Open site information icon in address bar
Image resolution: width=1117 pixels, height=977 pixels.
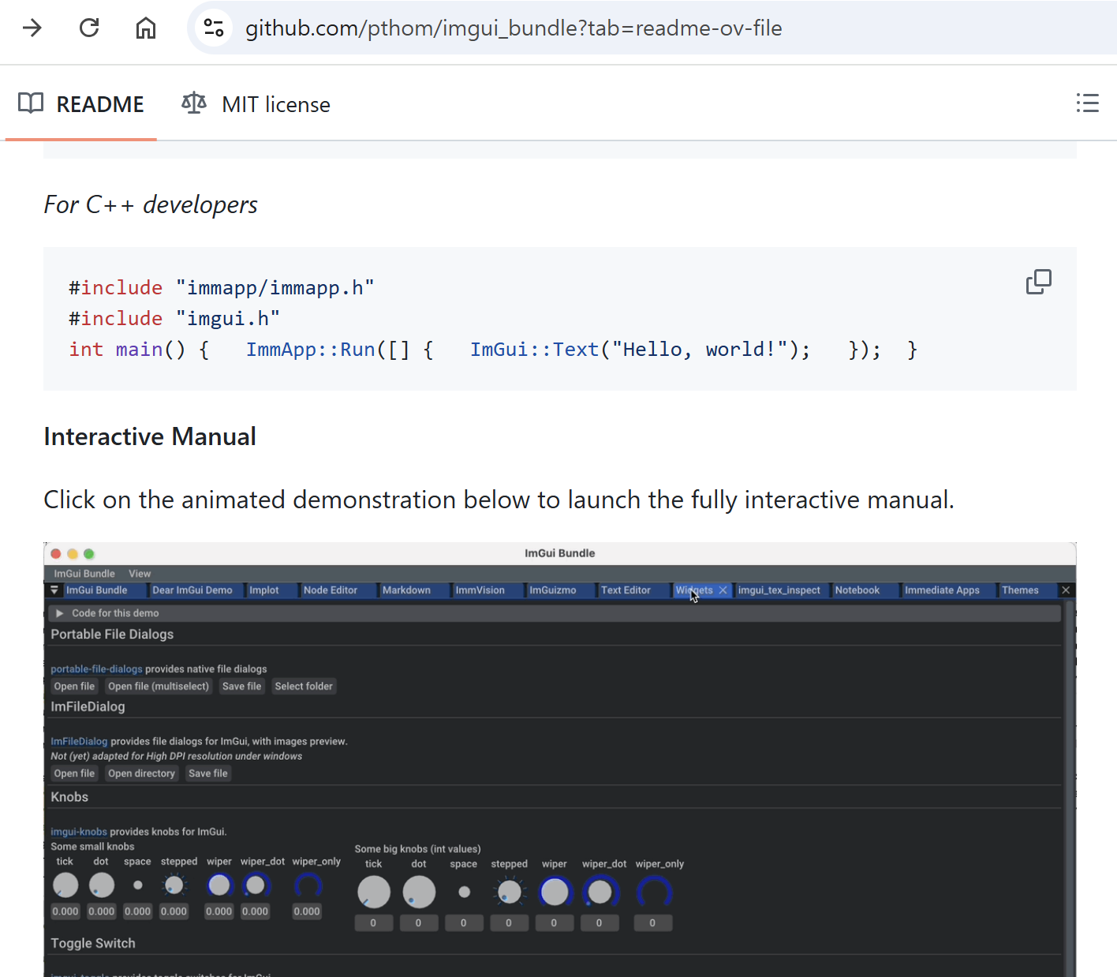tap(214, 28)
